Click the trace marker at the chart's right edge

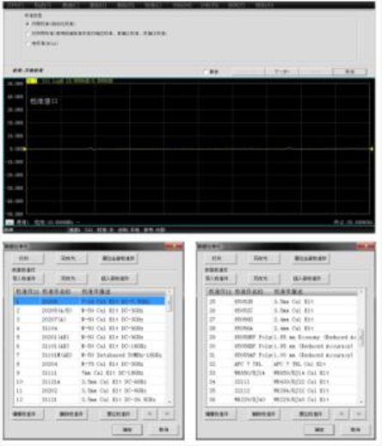coord(372,149)
